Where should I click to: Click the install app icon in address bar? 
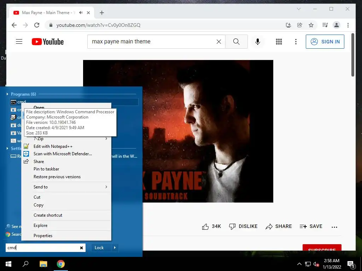pyautogui.click(x=288, y=25)
